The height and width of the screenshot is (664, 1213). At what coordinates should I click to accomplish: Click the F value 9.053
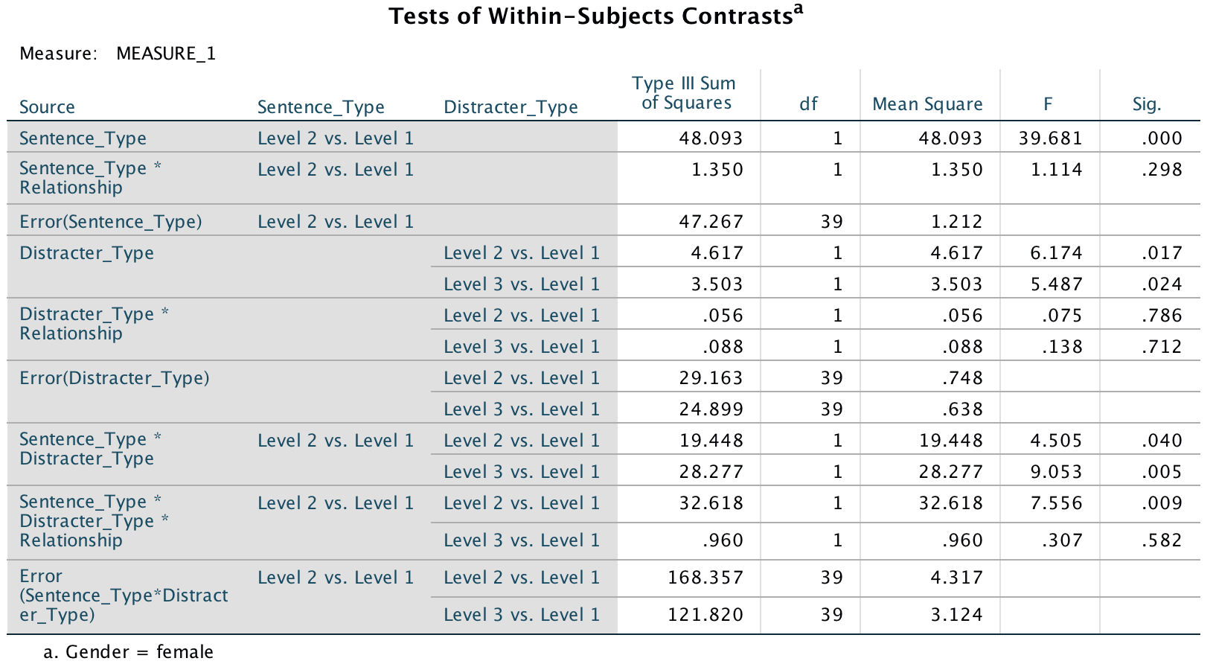[1056, 472]
